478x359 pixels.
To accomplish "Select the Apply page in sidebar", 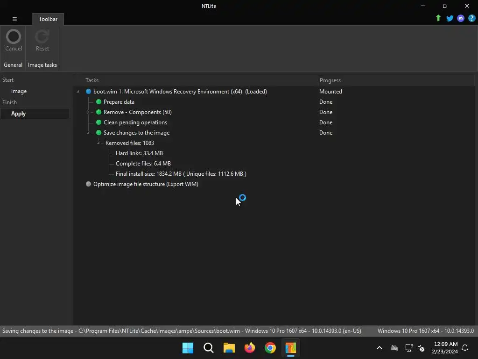I will pos(35,114).
